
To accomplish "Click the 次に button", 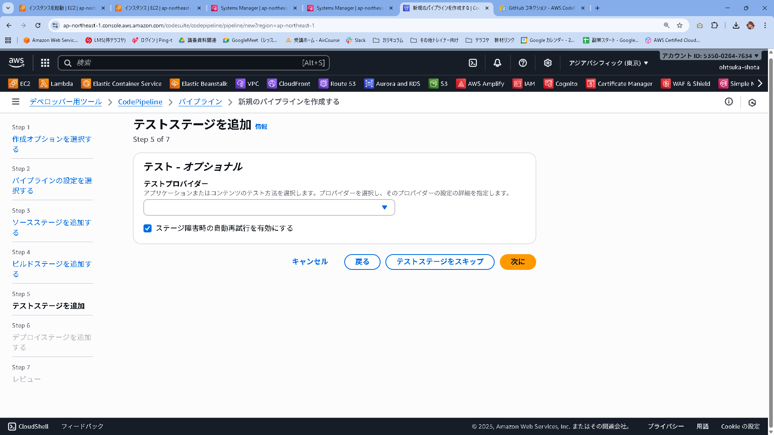I will (x=518, y=262).
